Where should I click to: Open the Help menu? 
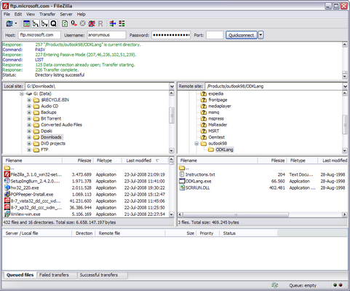81,14
